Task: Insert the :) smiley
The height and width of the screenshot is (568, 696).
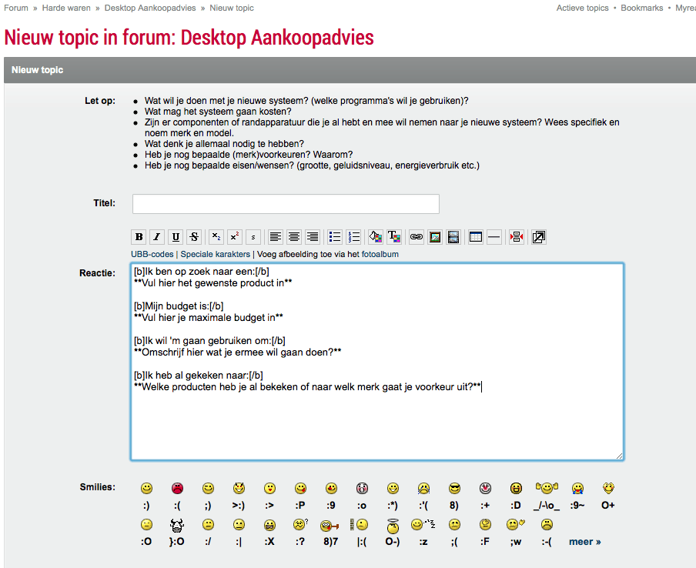Action: tap(146, 489)
